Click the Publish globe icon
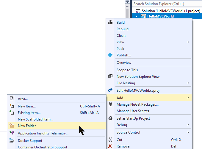The height and width of the screenshot is (149, 202). click(110, 55)
